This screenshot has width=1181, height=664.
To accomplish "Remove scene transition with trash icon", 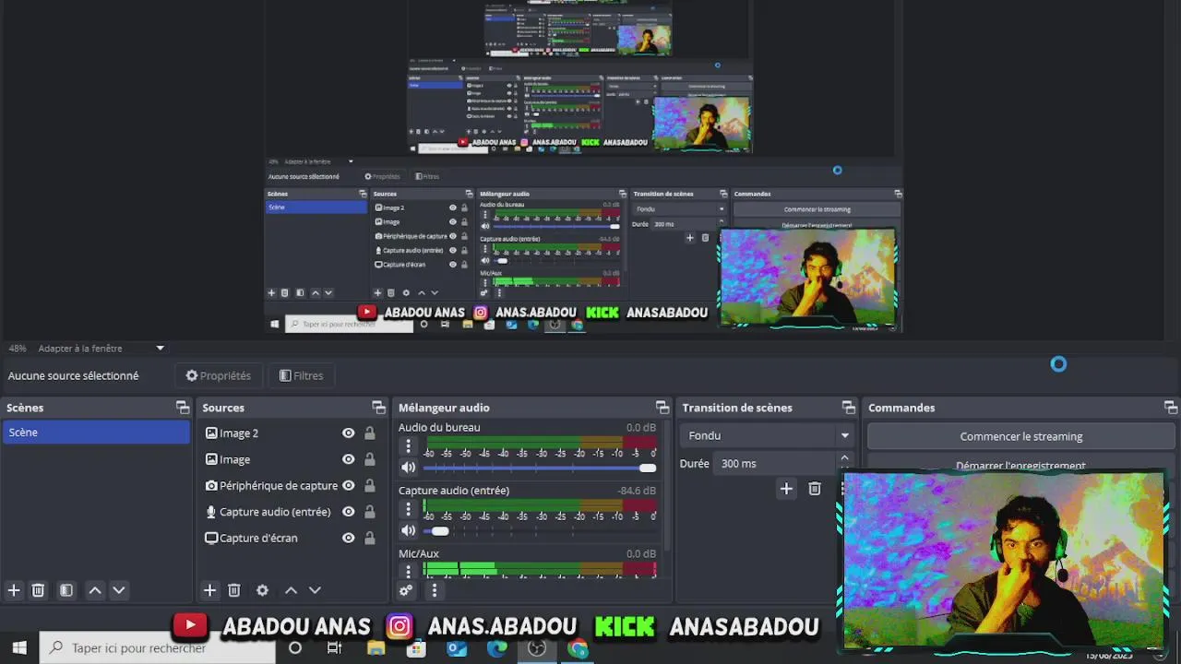I will 815,489.
